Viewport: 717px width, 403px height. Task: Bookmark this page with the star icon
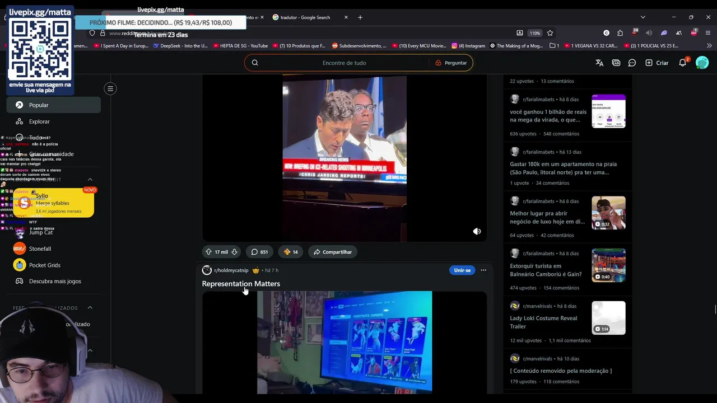(550, 33)
